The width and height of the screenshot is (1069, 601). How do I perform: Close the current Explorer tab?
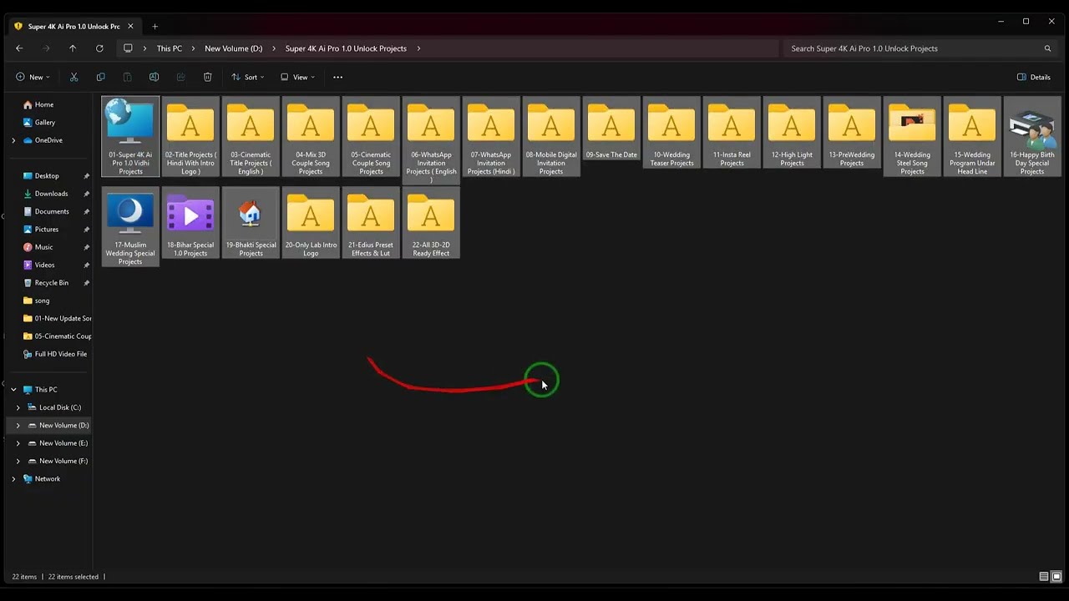pos(130,26)
